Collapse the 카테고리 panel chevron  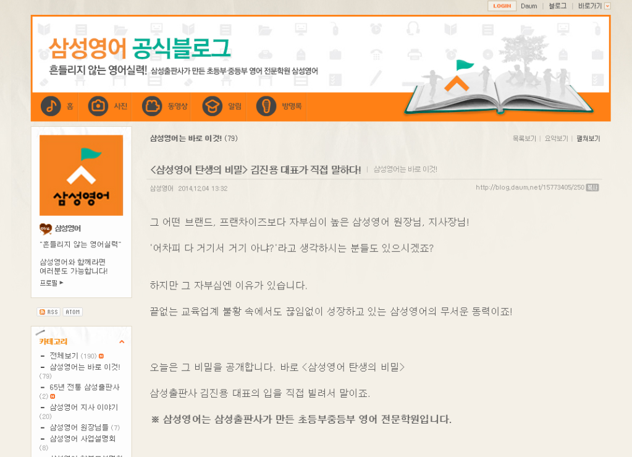click(122, 342)
